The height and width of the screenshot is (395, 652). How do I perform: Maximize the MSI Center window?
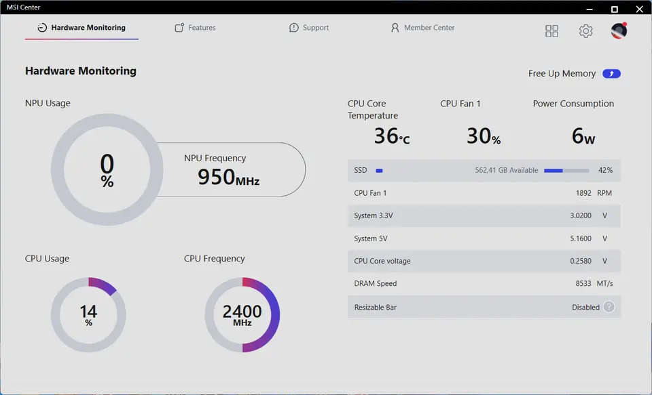coord(615,9)
